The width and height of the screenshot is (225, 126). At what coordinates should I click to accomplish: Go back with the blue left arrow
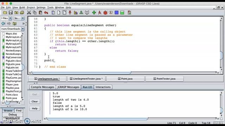3,23
